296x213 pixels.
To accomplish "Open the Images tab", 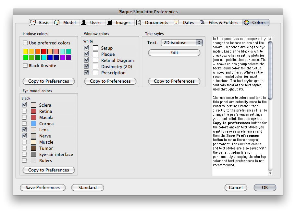I will click(x=119, y=22).
